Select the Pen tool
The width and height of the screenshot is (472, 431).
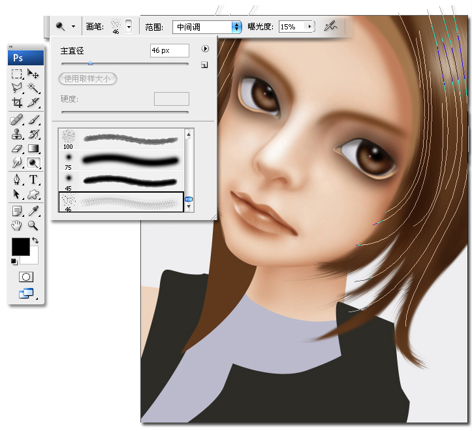[17, 180]
